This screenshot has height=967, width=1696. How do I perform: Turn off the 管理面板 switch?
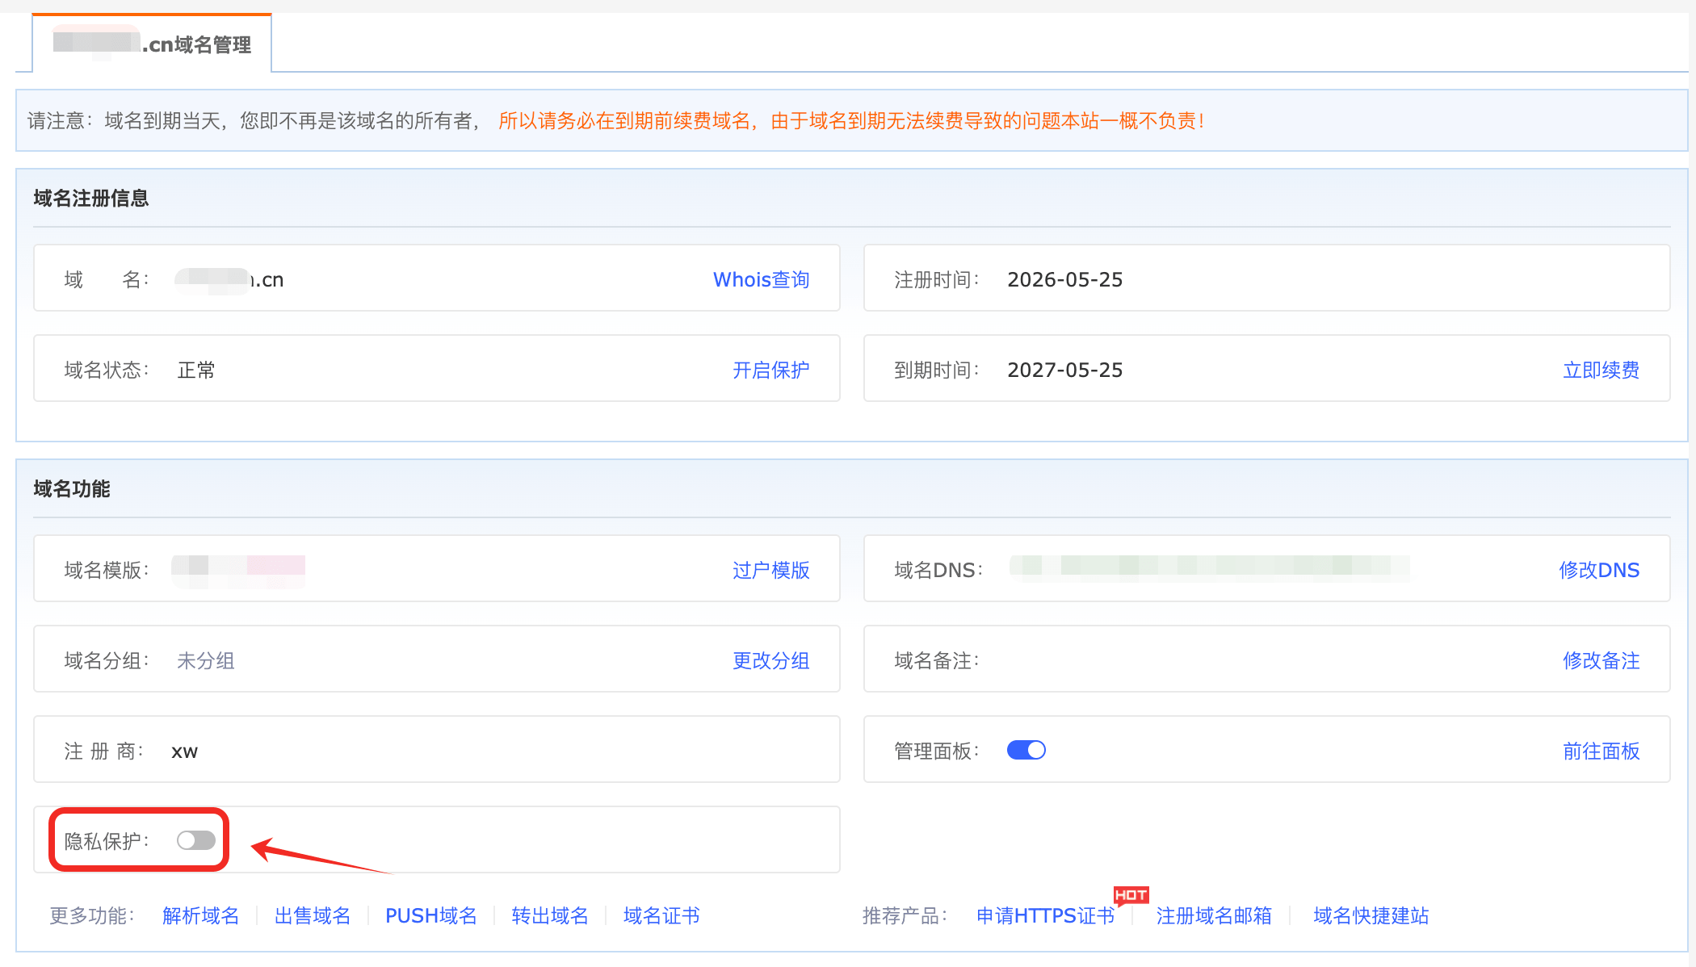(x=1026, y=750)
